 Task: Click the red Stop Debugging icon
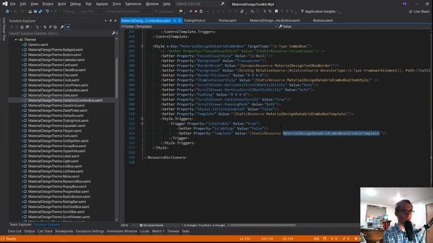pyautogui.click(x=196, y=11)
